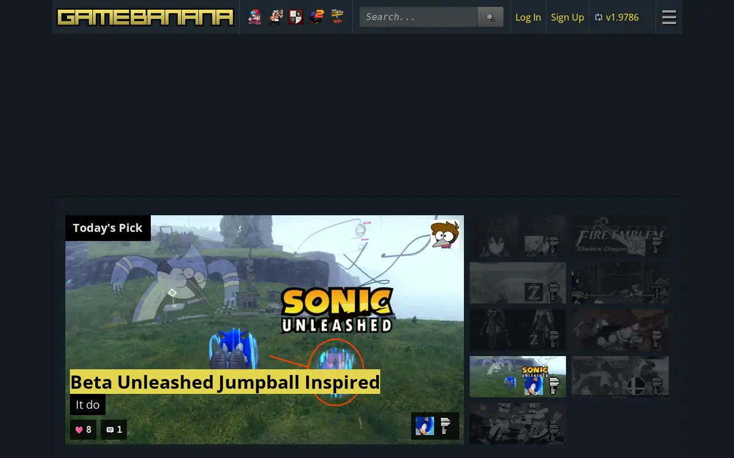Click the "Today's Pick" label
734x458 pixels.
coord(108,228)
